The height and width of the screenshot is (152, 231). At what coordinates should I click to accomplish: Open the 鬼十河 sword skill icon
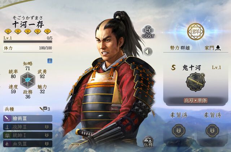coord(196,82)
